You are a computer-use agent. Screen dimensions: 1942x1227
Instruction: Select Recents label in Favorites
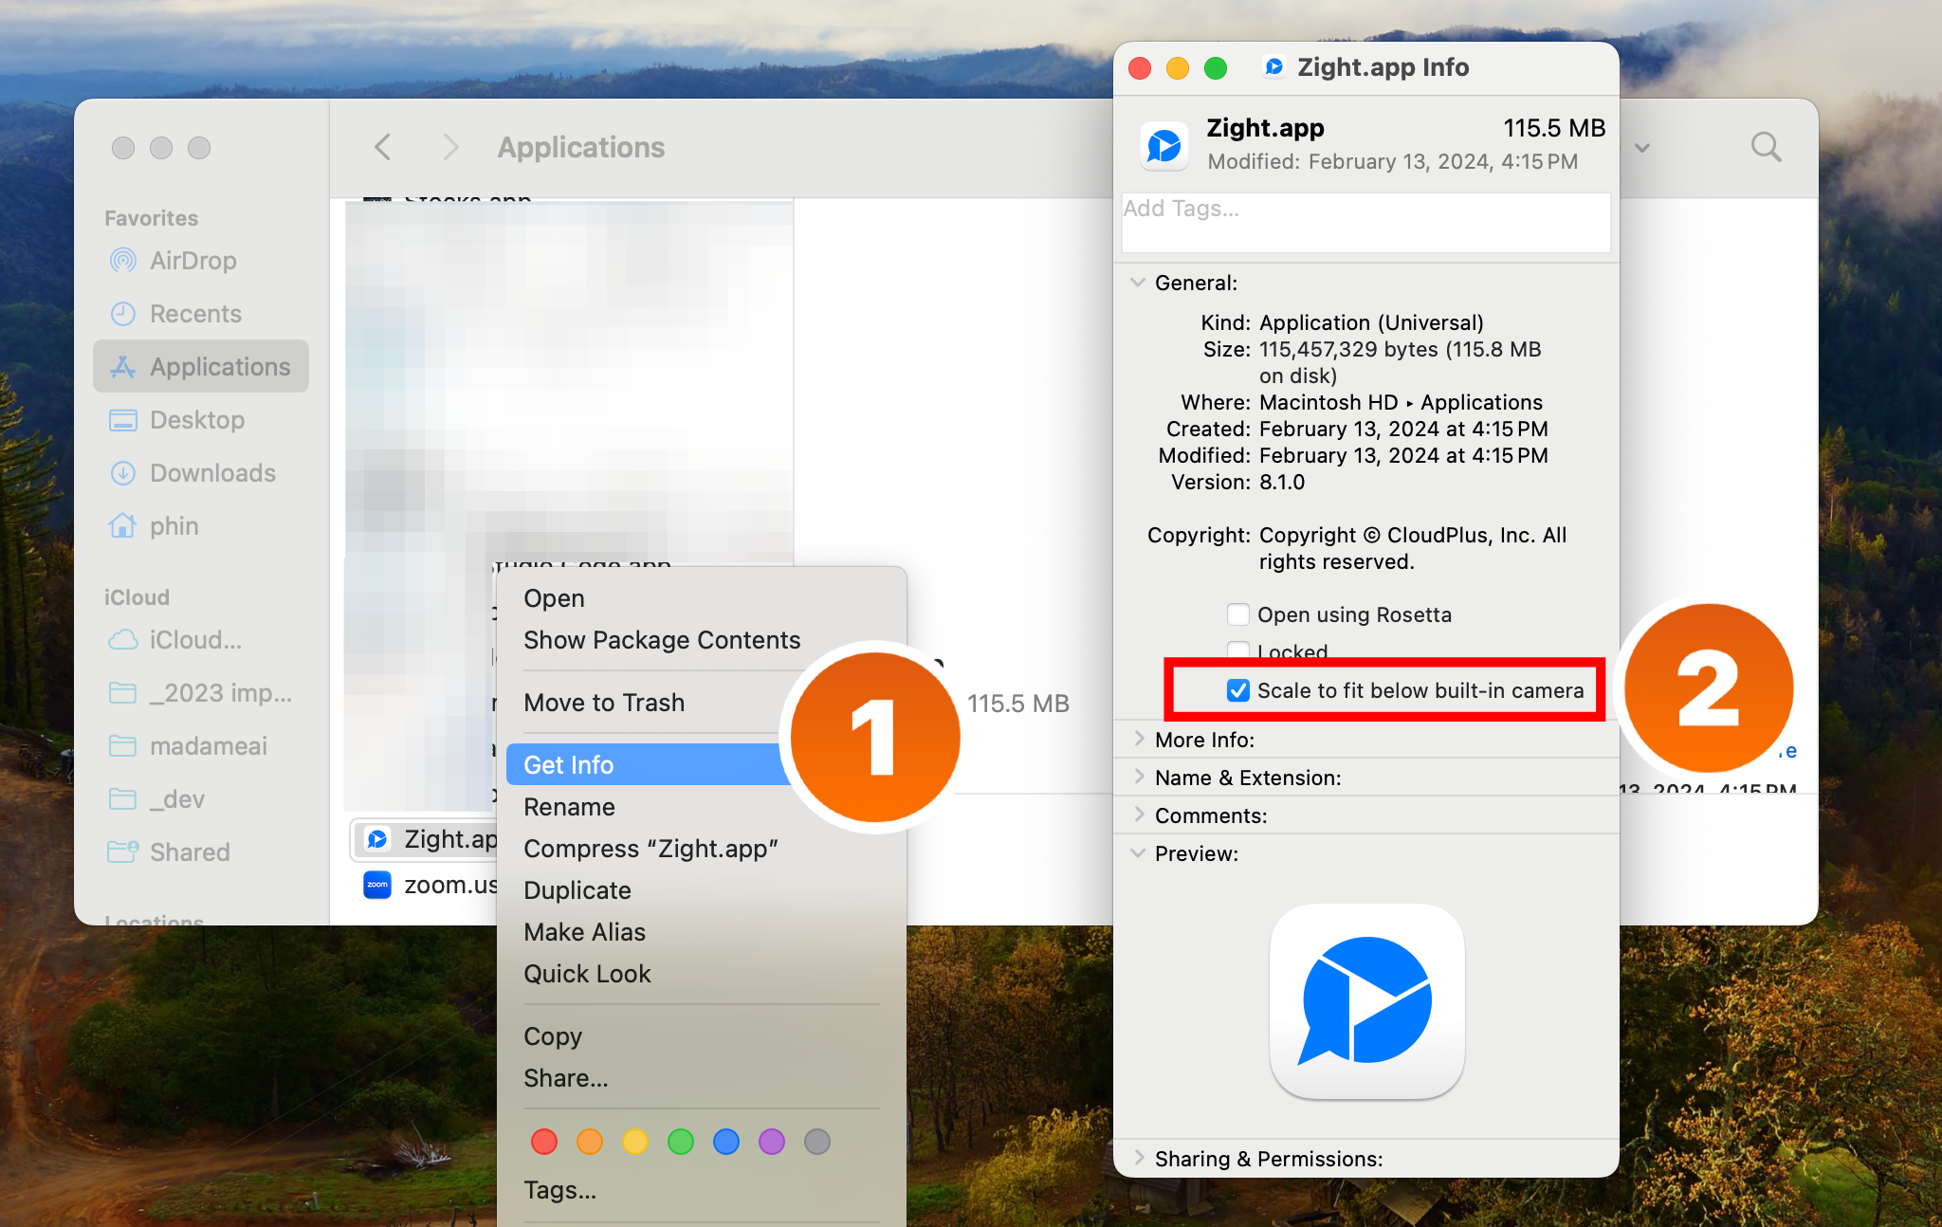195,313
